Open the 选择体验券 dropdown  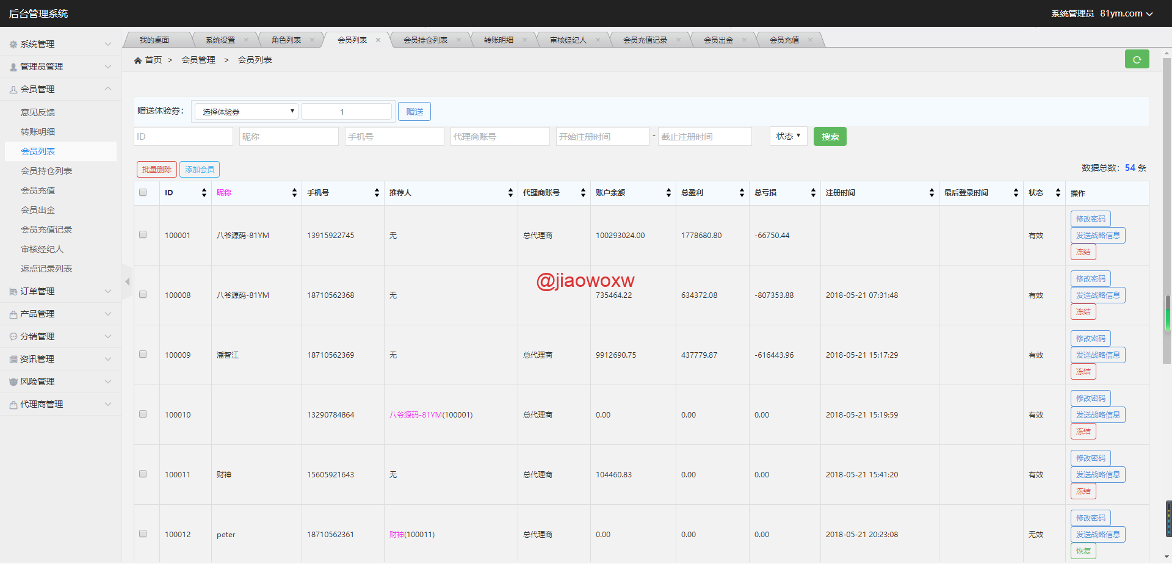(x=246, y=112)
